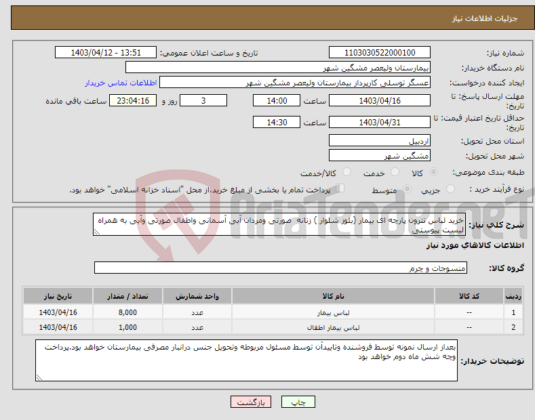Click the بازگشت (back) button
535x420 pixels.
click(x=251, y=402)
